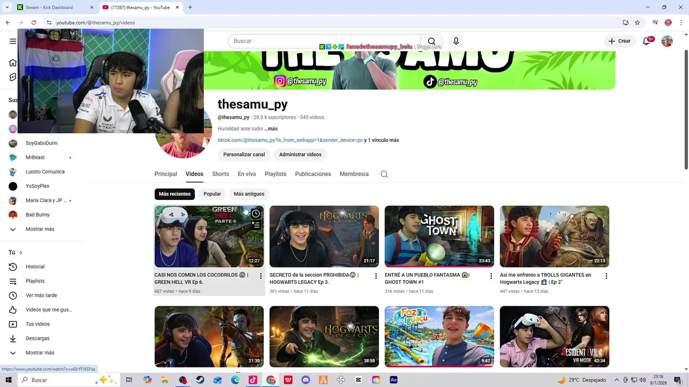Filter videos by Más recientes
The height and width of the screenshot is (387, 689).
click(174, 194)
